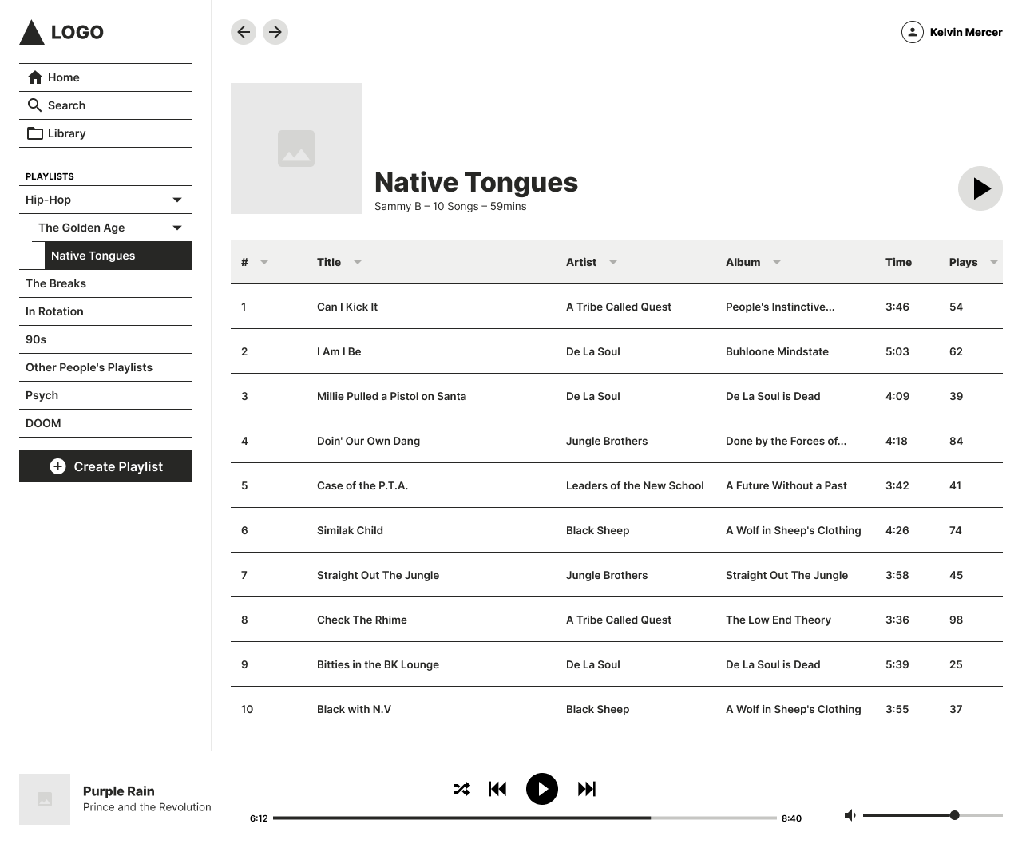Click the Library folder icon

point(35,133)
